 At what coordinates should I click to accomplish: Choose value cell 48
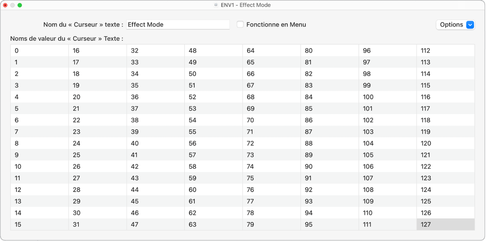[x=213, y=51]
